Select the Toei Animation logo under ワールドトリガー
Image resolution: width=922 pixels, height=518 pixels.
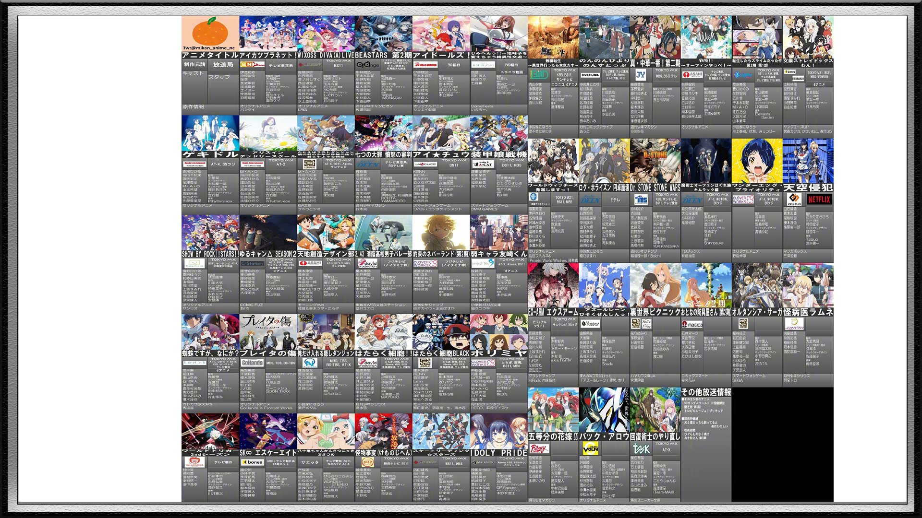[x=194, y=462]
